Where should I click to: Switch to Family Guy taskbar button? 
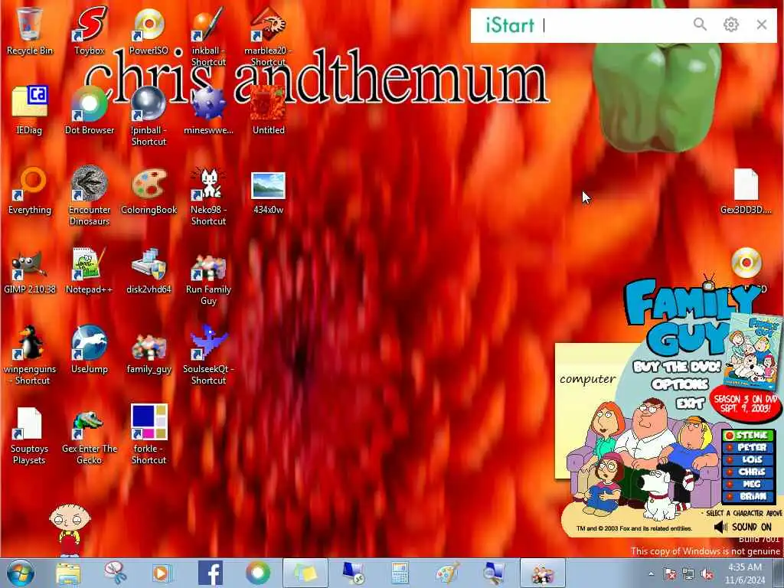pos(543,573)
